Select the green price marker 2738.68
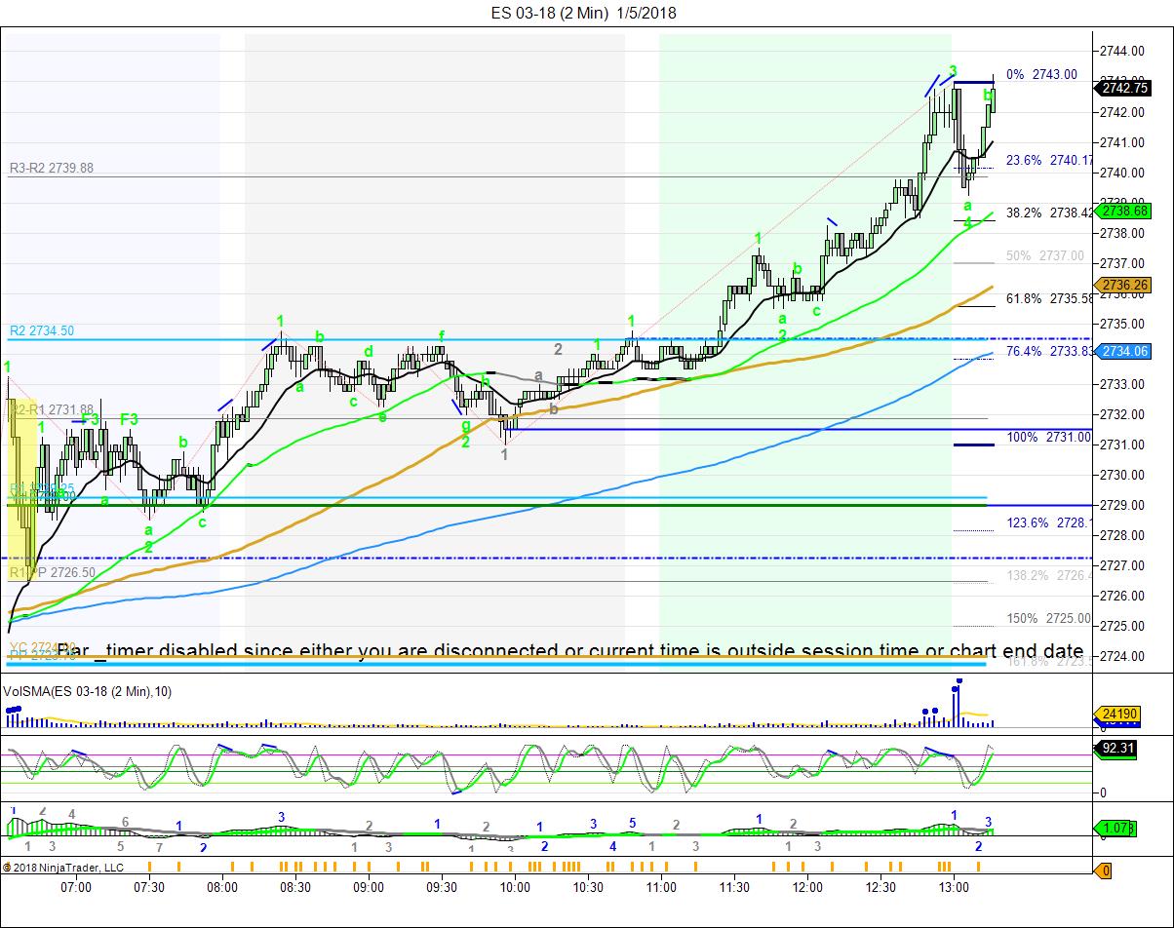The image size is (1174, 928). tap(1123, 211)
